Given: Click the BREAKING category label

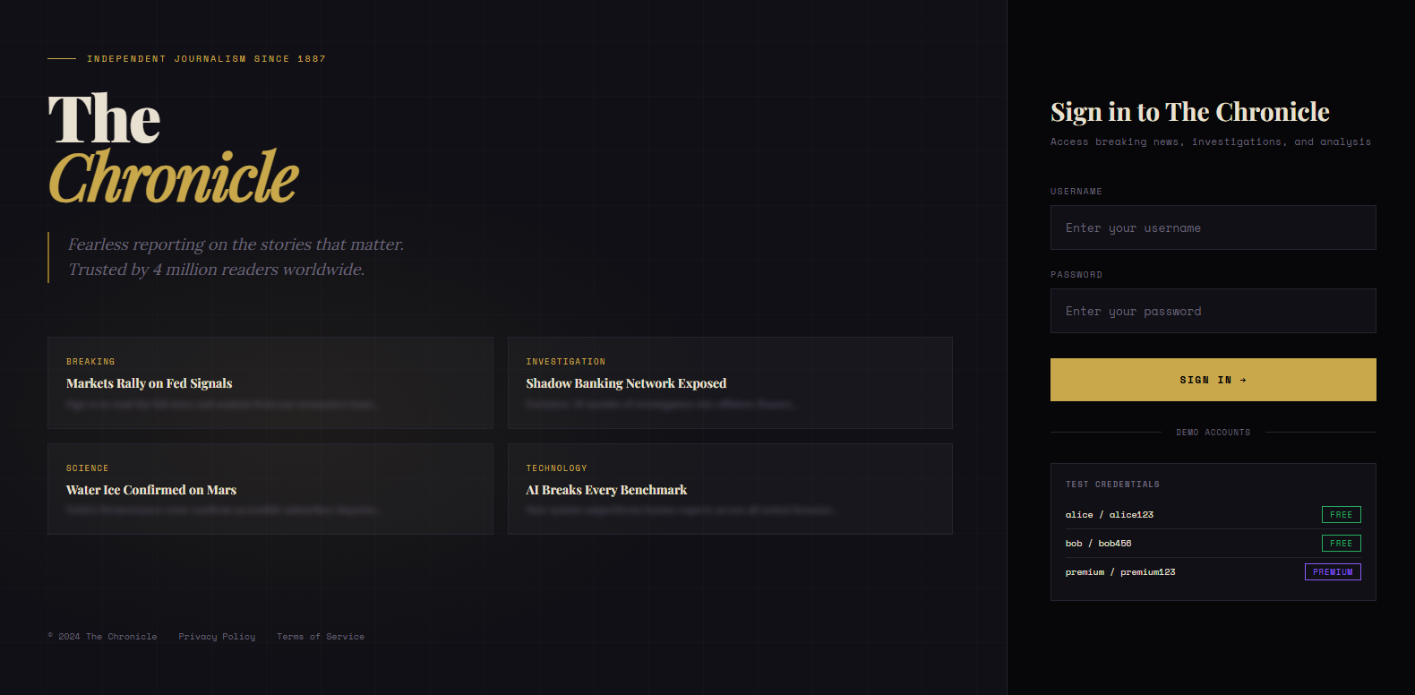Looking at the screenshot, I should [x=90, y=362].
